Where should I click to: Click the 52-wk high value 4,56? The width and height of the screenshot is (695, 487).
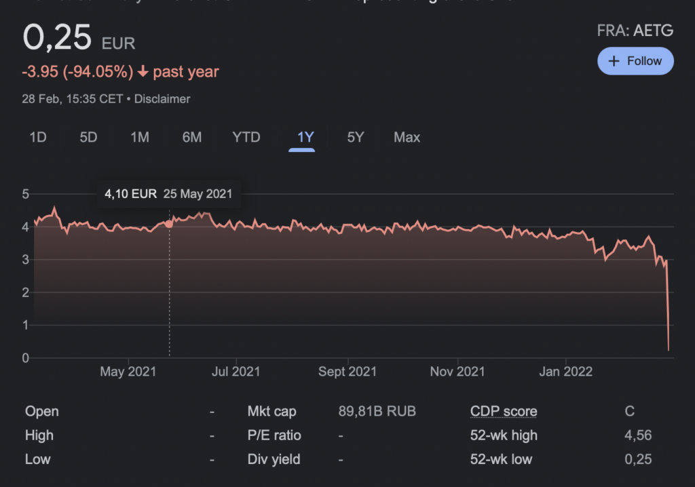click(638, 435)
